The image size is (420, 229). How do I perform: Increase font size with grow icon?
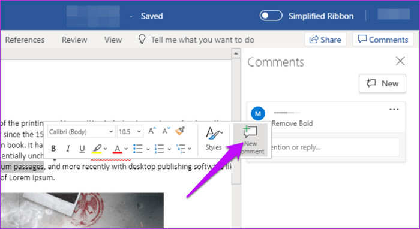click(152, 131)
